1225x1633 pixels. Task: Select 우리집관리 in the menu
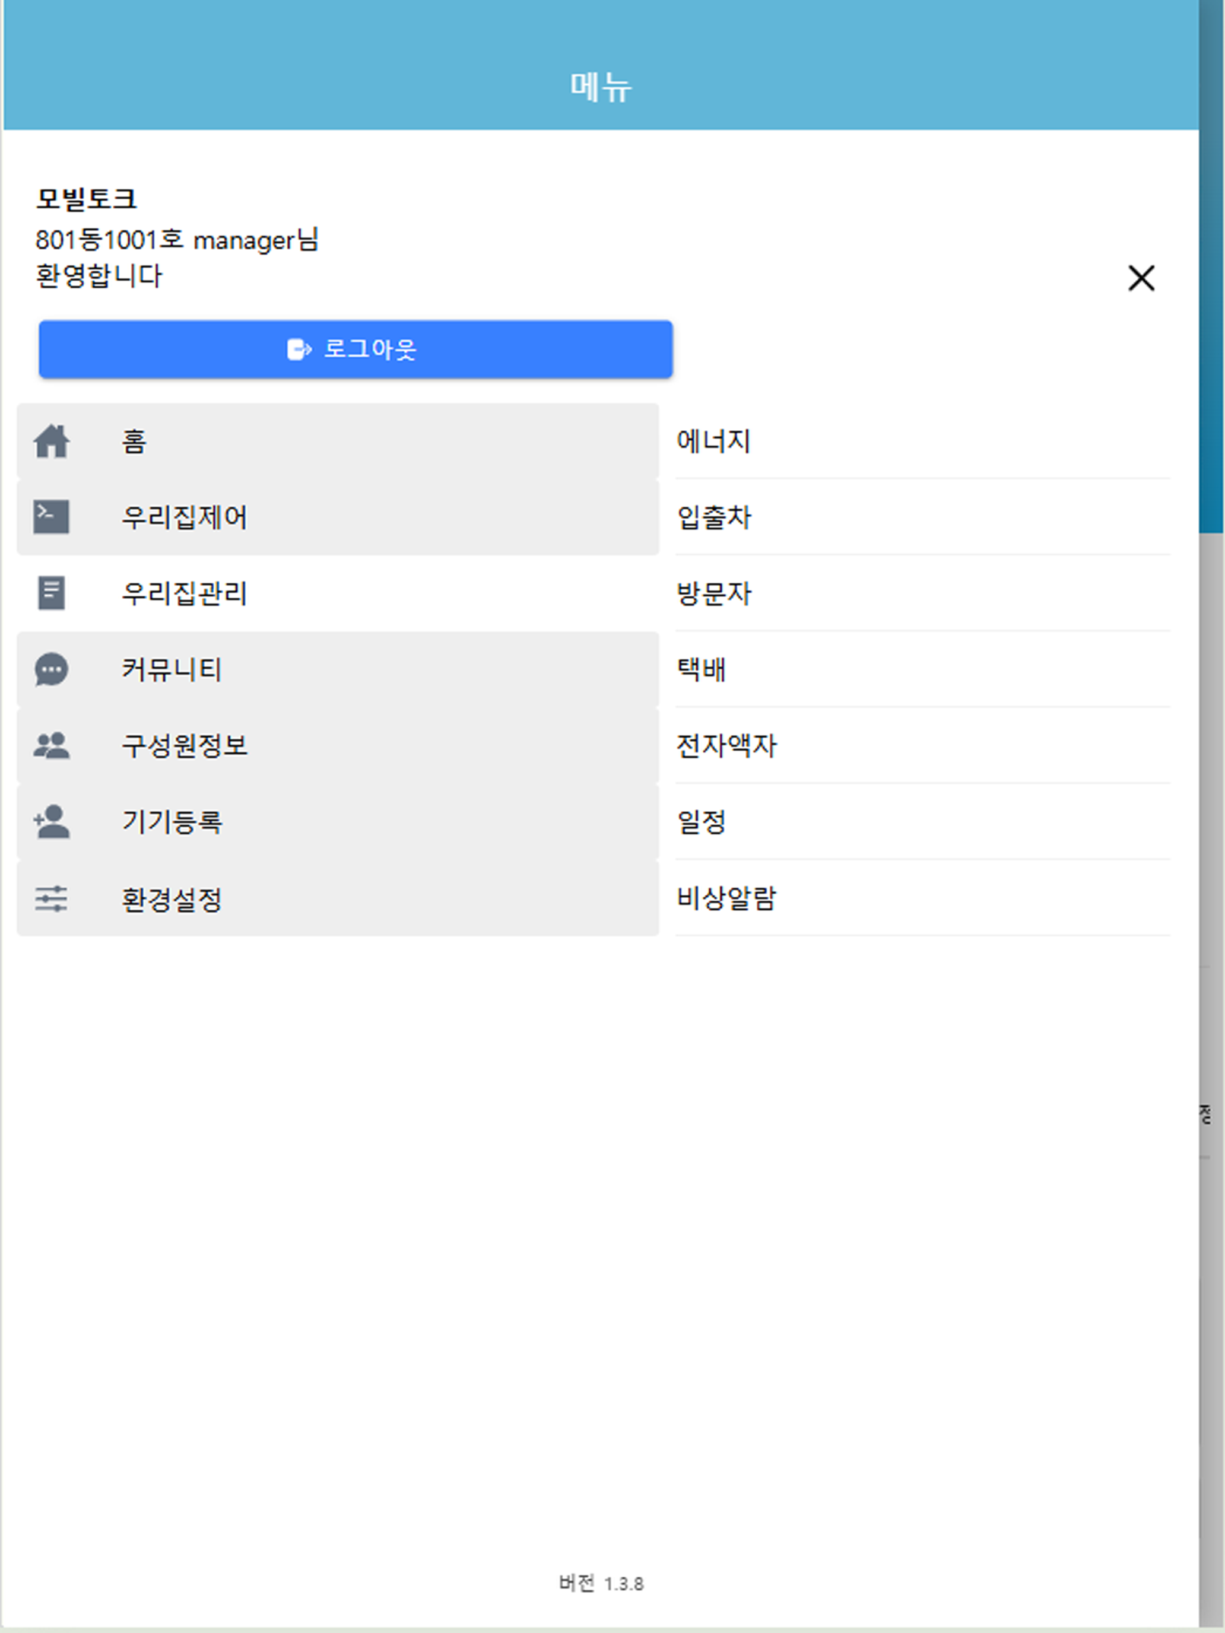coord(338,593)
